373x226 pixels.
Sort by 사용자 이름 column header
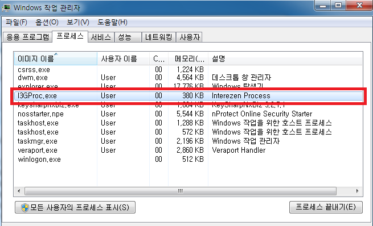123,58
